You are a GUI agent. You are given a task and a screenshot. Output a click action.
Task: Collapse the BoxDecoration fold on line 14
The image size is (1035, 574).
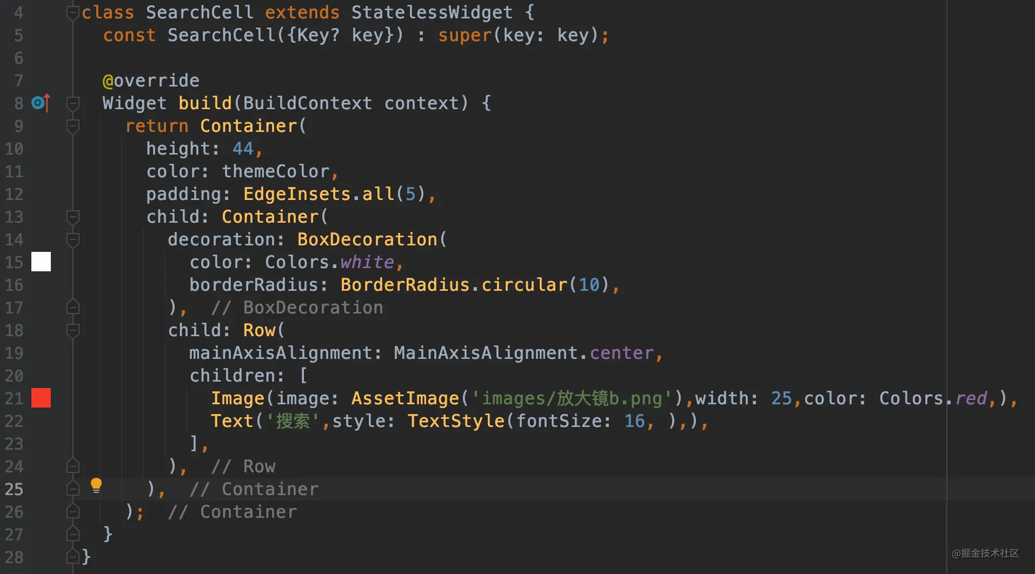73,239
